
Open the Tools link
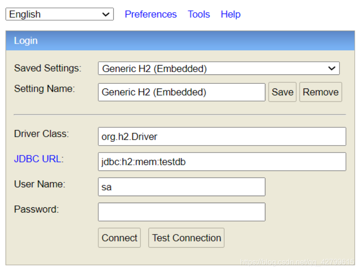(199, 14)
